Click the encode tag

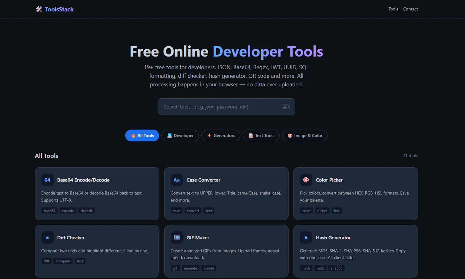coord(68,211)
